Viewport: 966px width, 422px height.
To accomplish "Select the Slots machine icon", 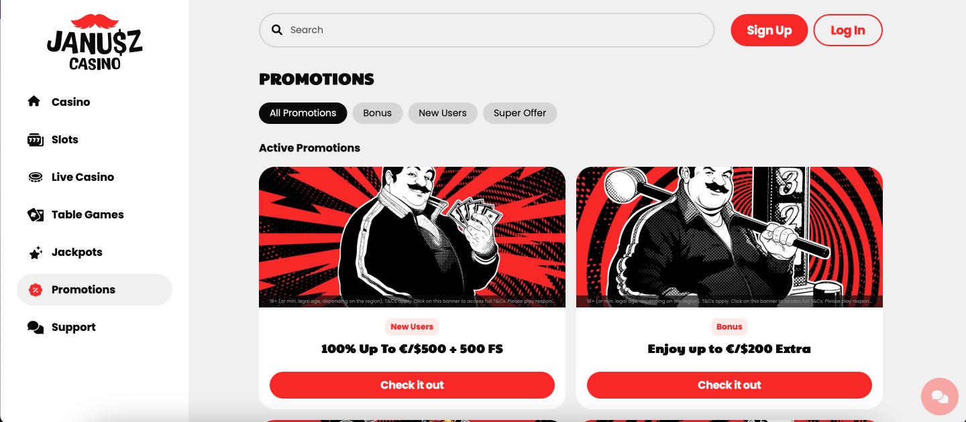I will [35, 139].
